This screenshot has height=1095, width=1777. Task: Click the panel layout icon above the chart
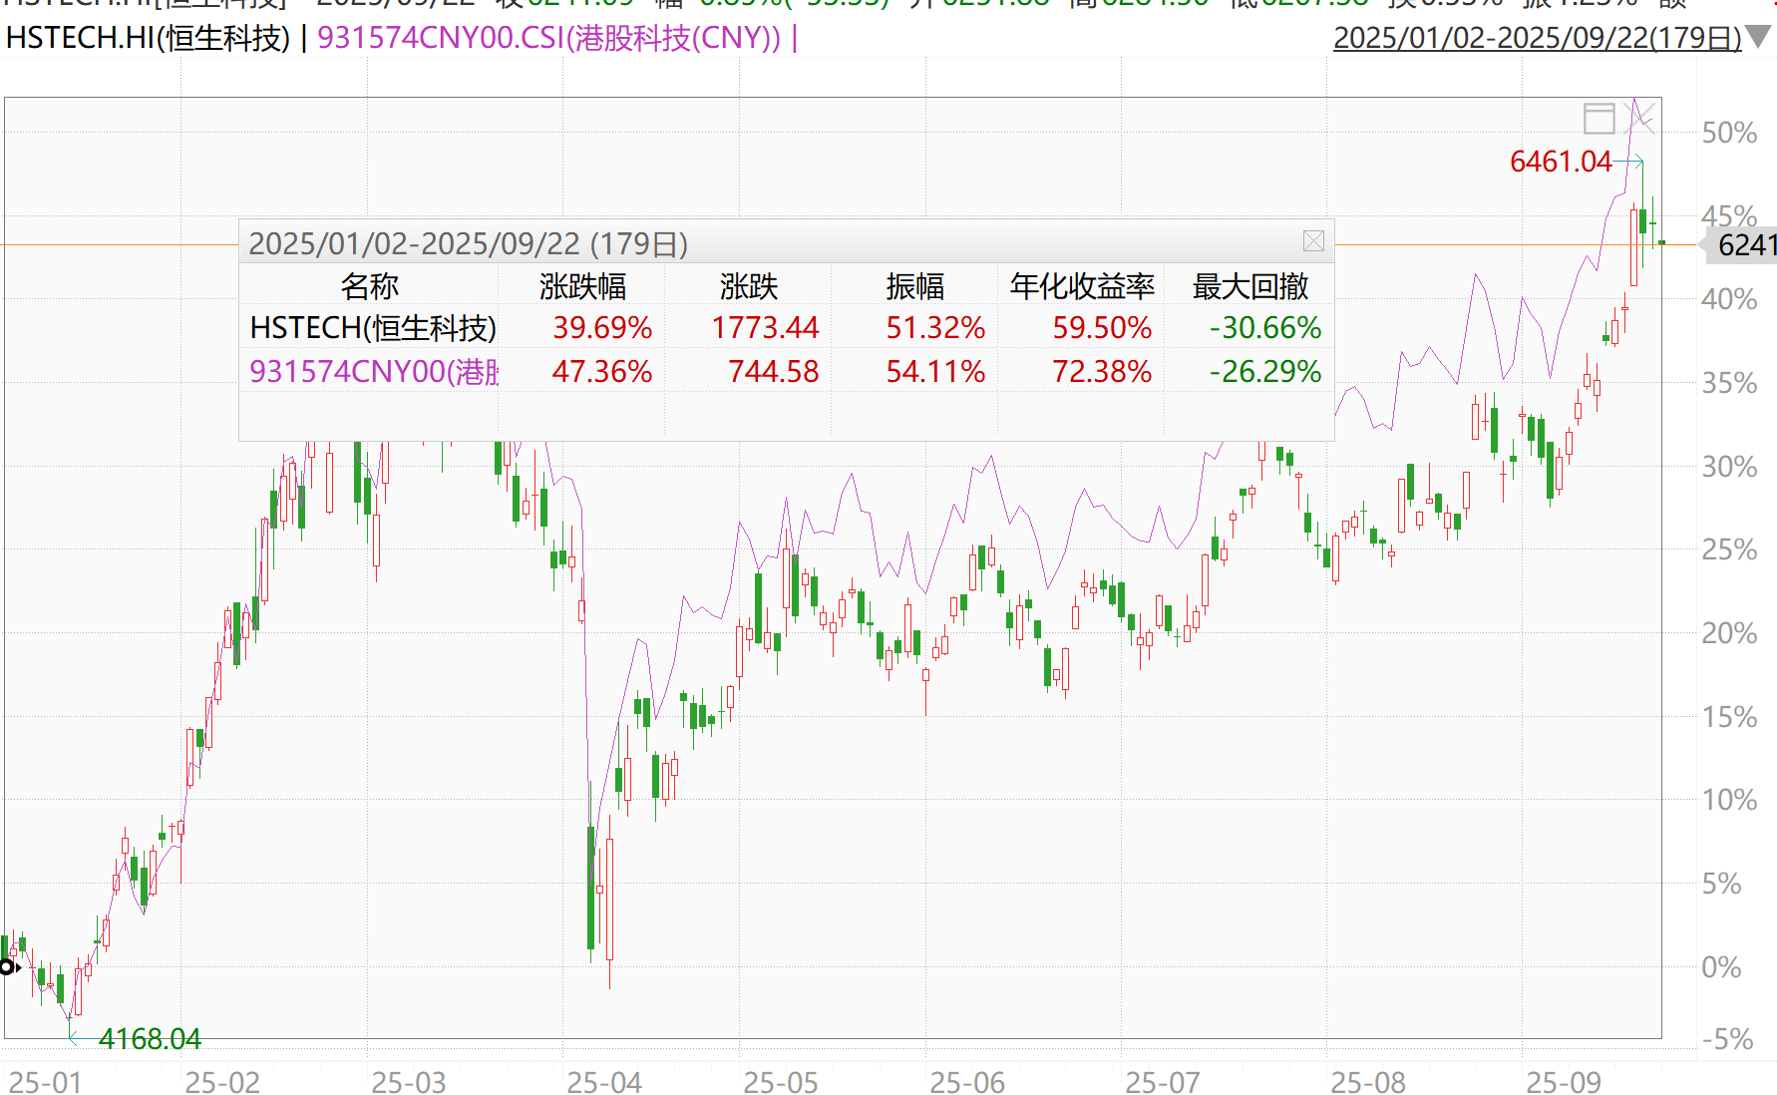tap(1599, 119)
